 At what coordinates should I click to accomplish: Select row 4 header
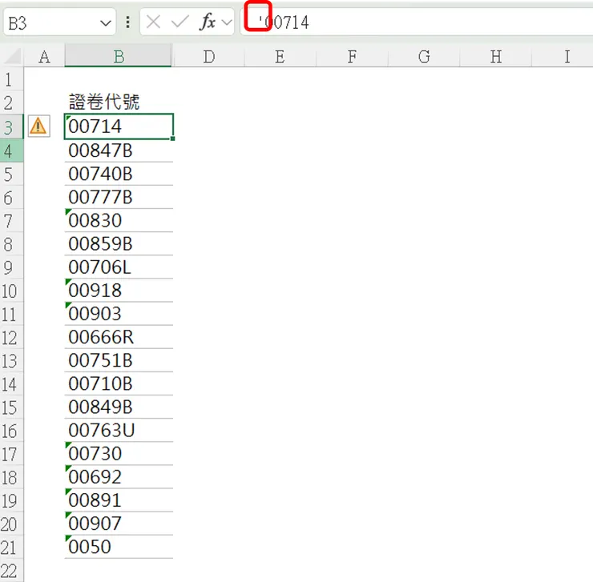[11, 151]
